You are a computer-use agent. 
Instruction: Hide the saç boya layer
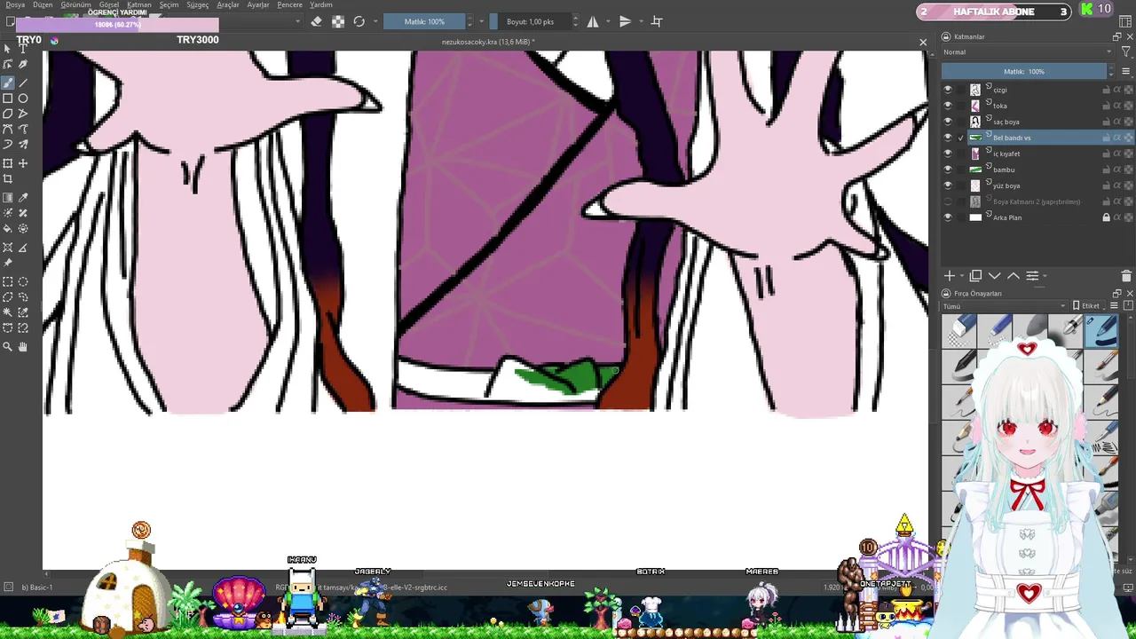coord(948,122)
